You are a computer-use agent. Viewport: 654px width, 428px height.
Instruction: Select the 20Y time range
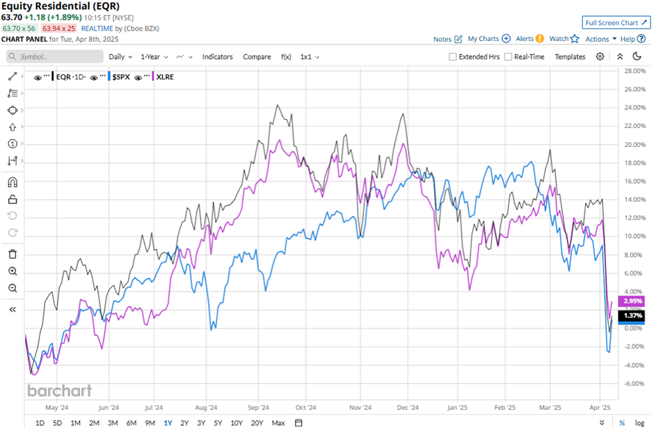[x=257, y=423]
